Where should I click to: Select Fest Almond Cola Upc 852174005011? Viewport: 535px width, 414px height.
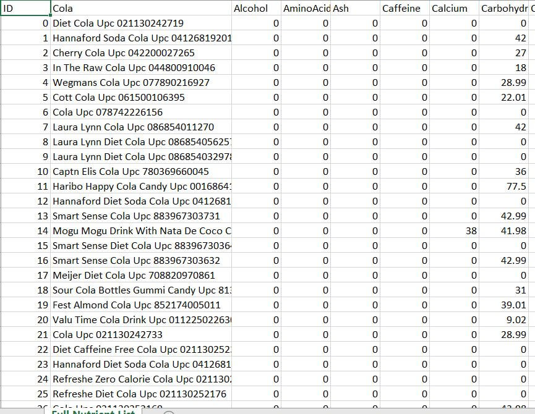141,305
